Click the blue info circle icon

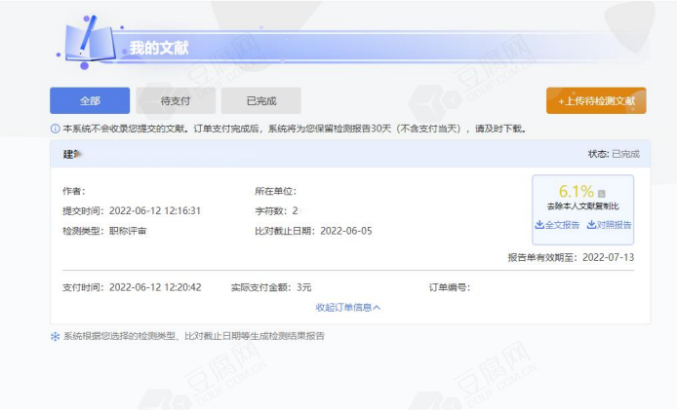click(55, 129)
